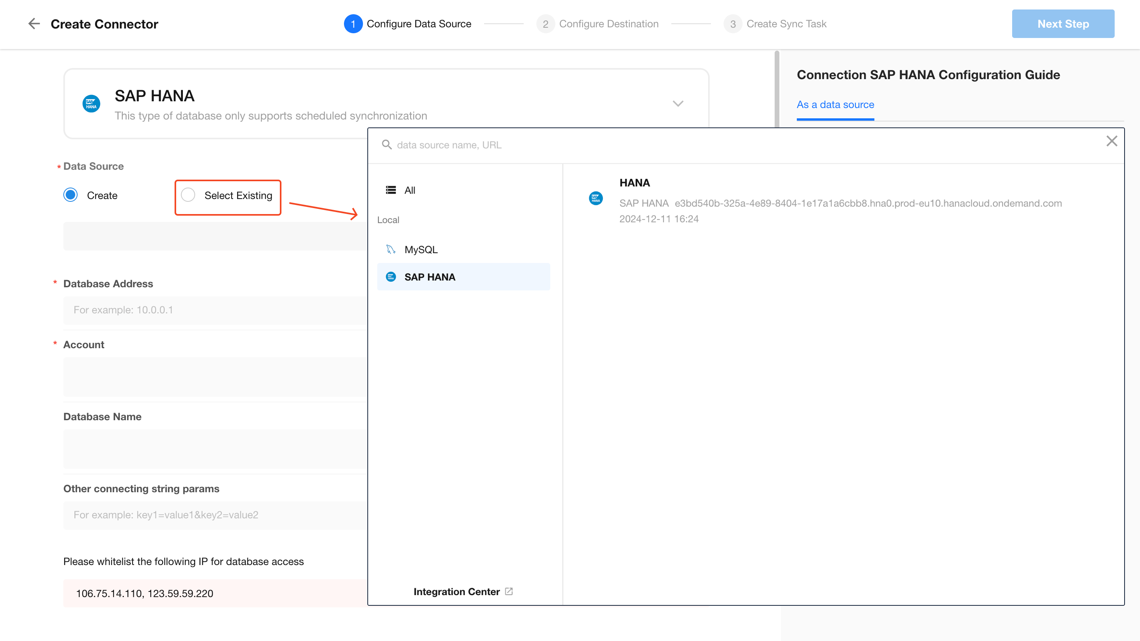Click the vertical scrollbar beside the form
The image size is (1140, 641).
[x=776, y=89]
